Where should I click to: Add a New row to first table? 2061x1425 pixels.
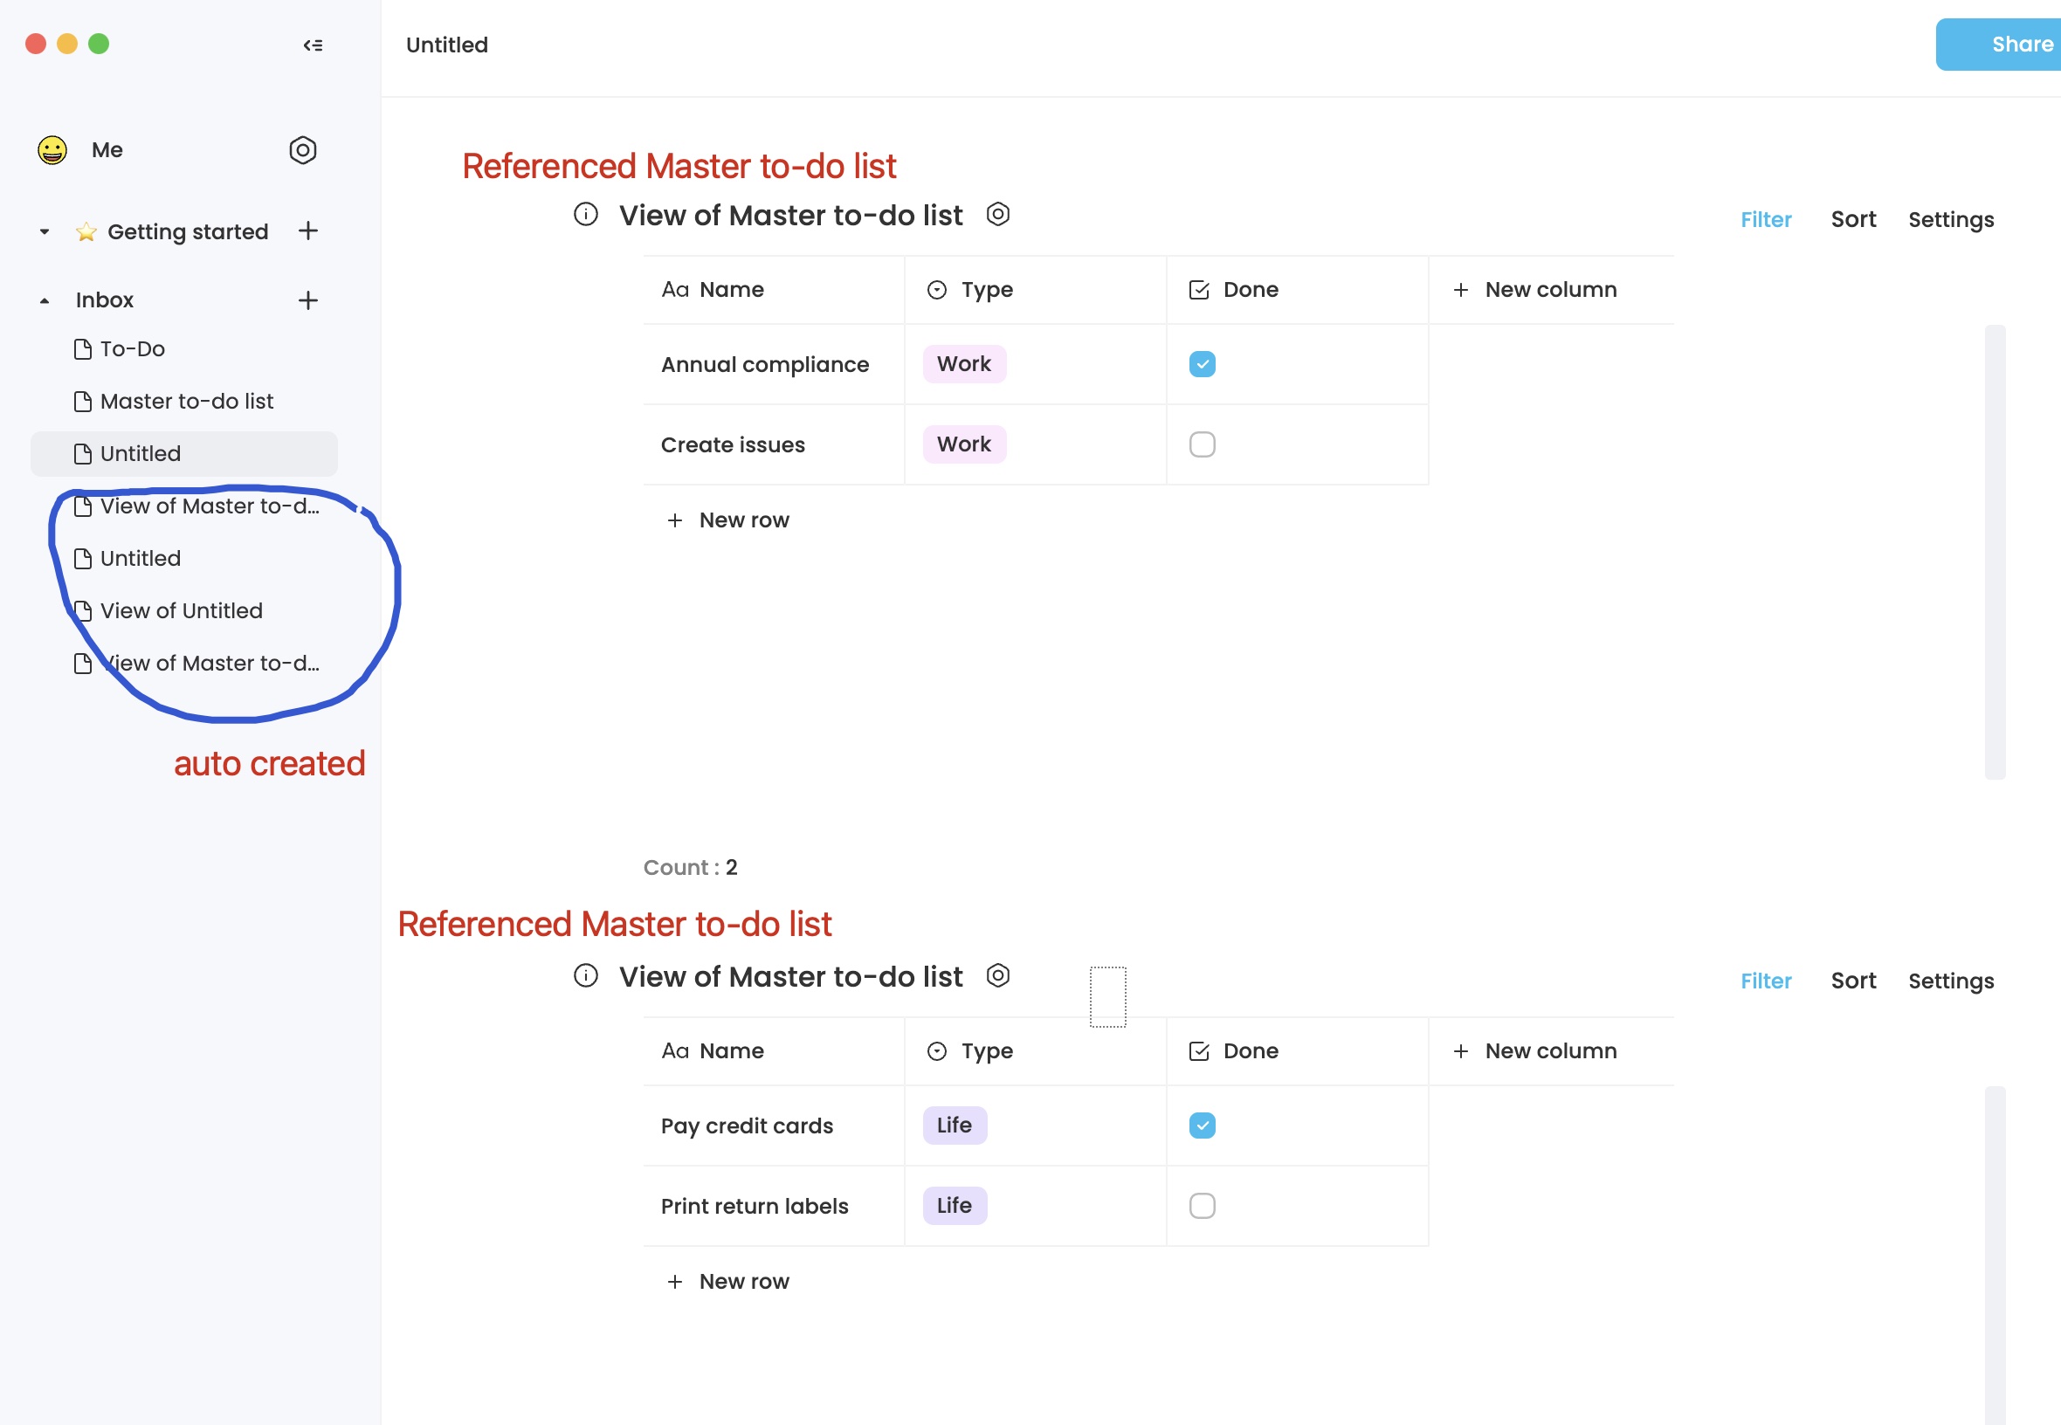coord(727,520)
